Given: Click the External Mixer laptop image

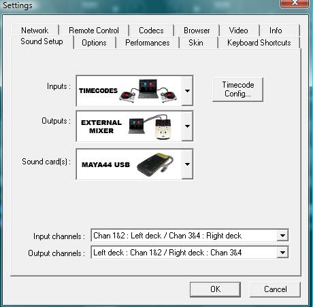Looking at the screenshot, I should coord(136,126).
